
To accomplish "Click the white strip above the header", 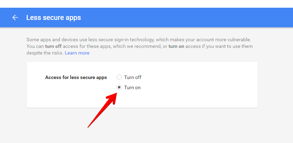I will [140, 3].
